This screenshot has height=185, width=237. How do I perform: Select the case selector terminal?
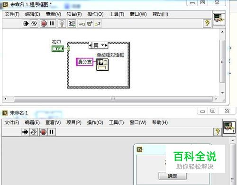coord(68,48)
